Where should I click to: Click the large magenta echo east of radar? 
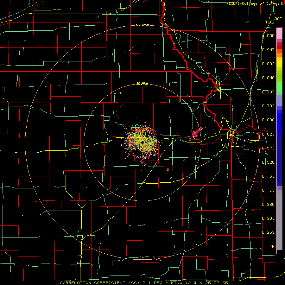[196, 133]
